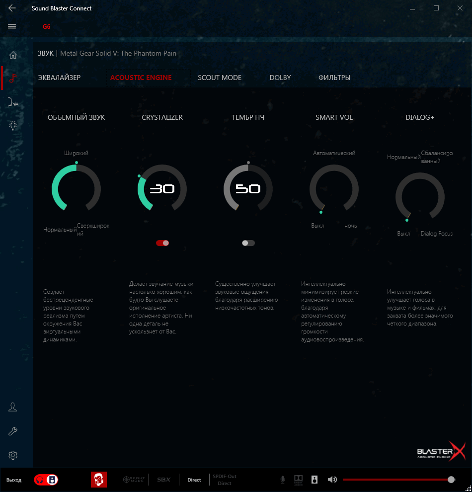Open the lighting bulb sidebar icon

(13, 126)
